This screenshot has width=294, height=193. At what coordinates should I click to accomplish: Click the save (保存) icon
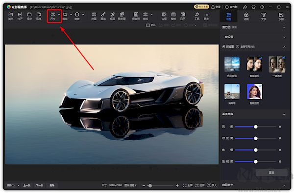(x=29, y=16)
